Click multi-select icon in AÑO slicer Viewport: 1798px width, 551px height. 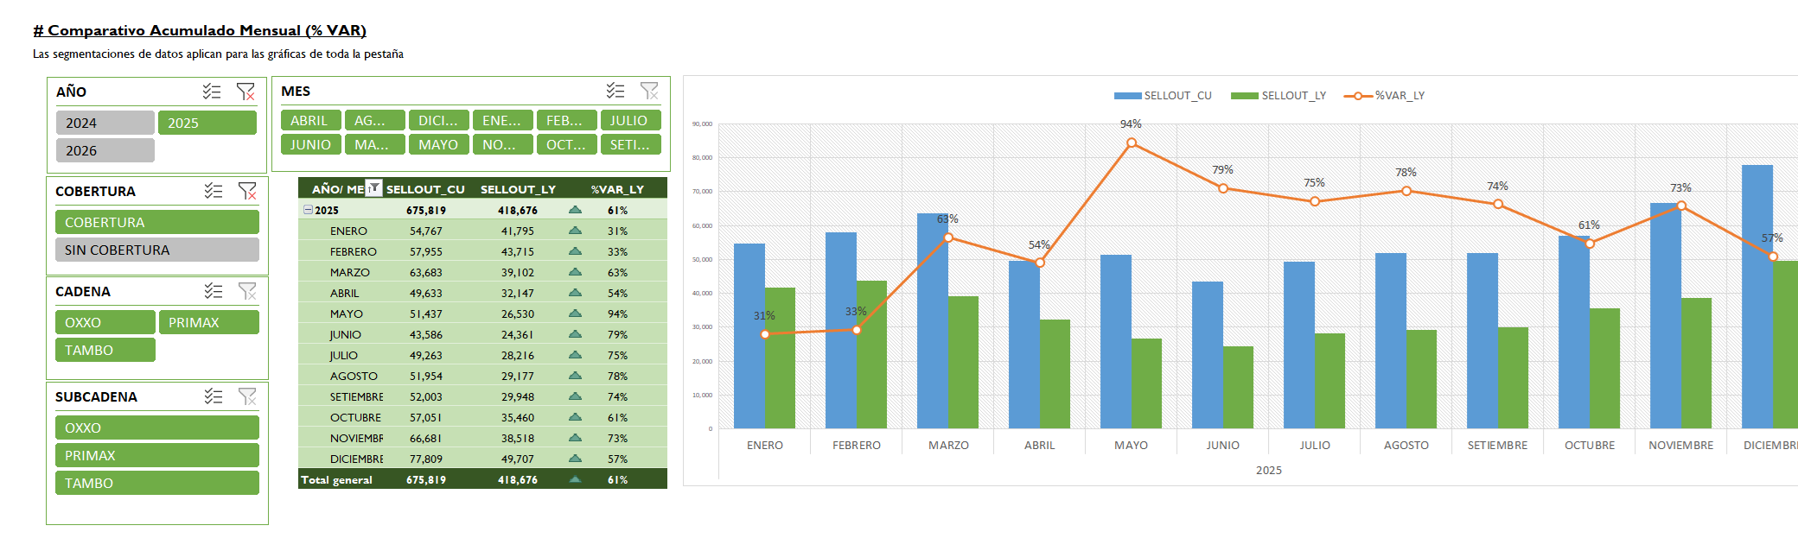[x=212, y=92]
